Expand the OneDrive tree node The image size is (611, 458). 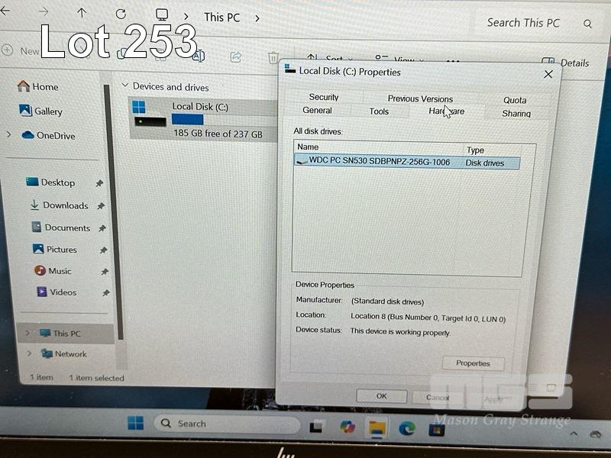point(9,135)
